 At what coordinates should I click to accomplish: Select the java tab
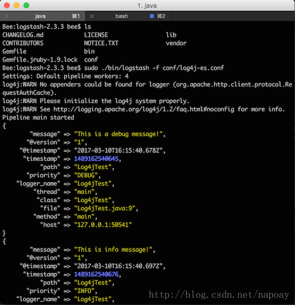[x=43, y=16]
